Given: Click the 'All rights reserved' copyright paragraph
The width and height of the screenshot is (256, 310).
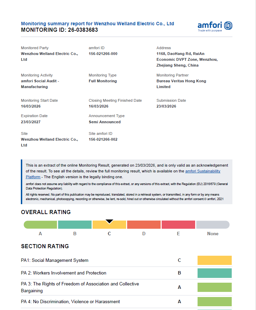Looking at the screenshot, I should coord(125,197).
